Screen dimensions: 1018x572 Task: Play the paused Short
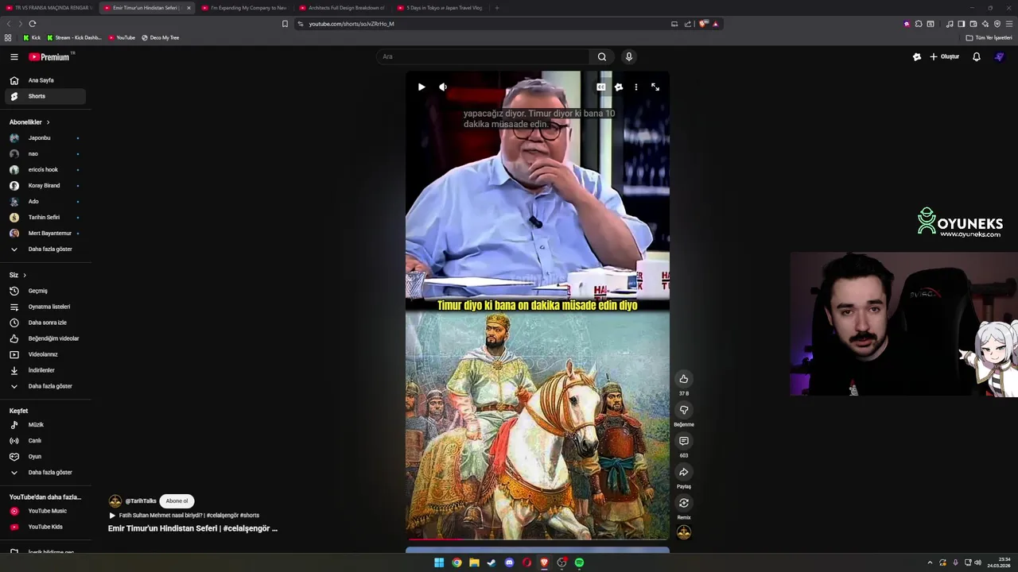click(x=422, y=87)
